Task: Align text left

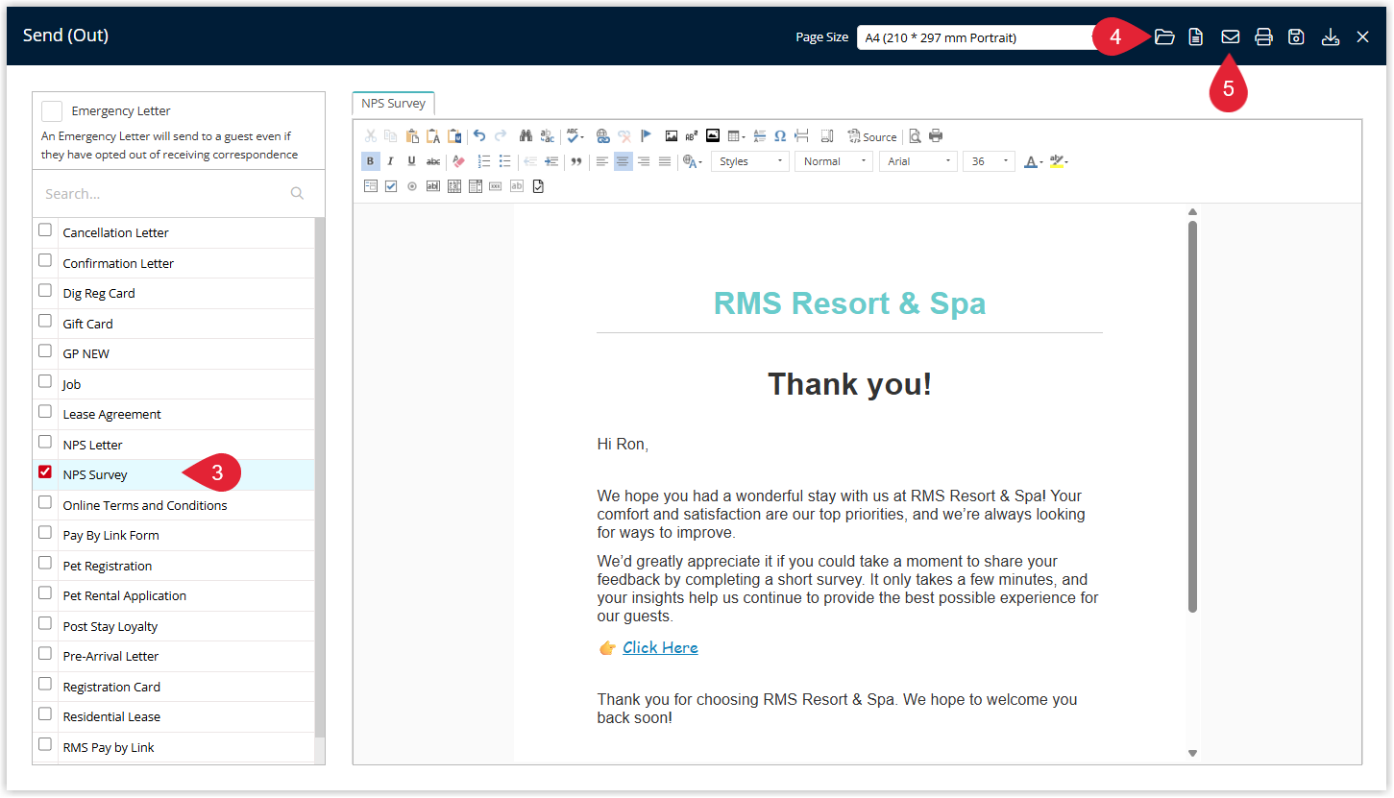Action: tap(602, 161)
